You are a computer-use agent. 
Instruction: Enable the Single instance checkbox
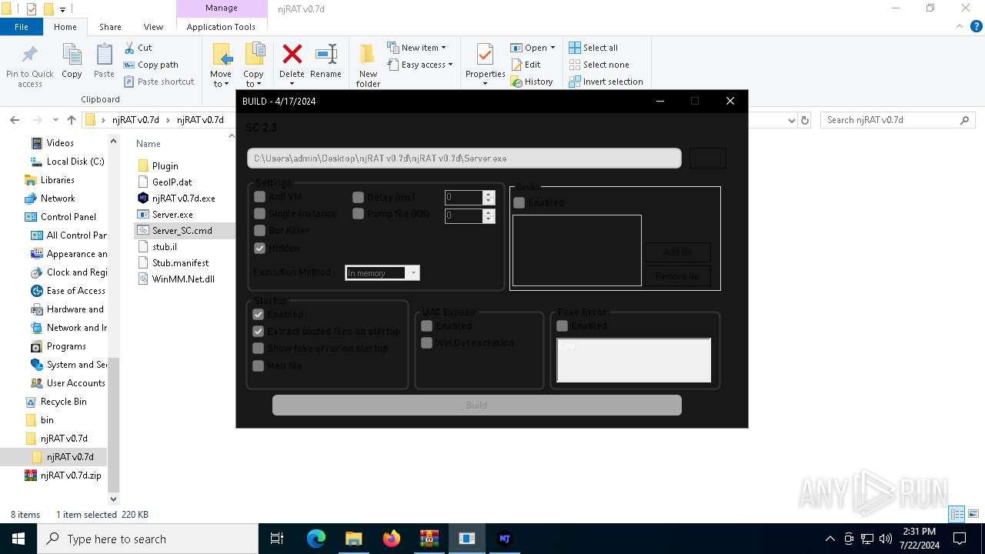click(259, 213)
